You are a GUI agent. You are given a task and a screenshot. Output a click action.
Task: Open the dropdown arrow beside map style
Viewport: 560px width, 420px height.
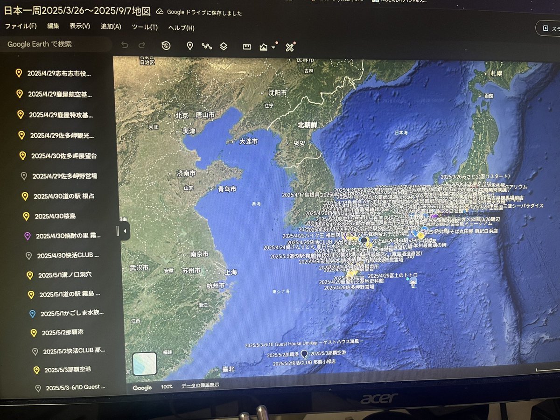(x=274, y=47)
